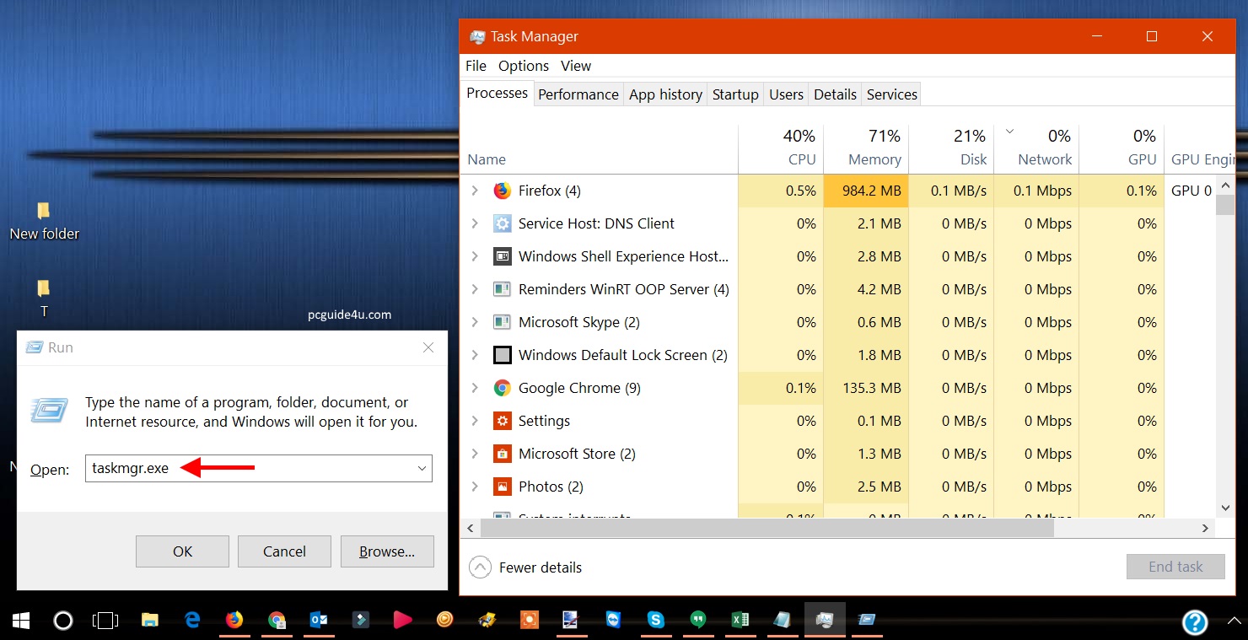Click the Microsoft Store process icon

(503, 454)
